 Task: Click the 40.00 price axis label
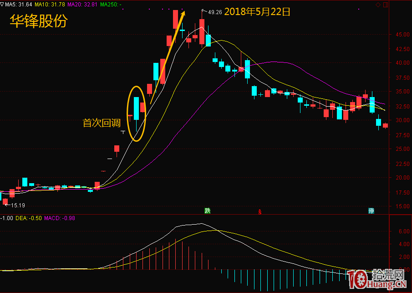pos(402,63)
